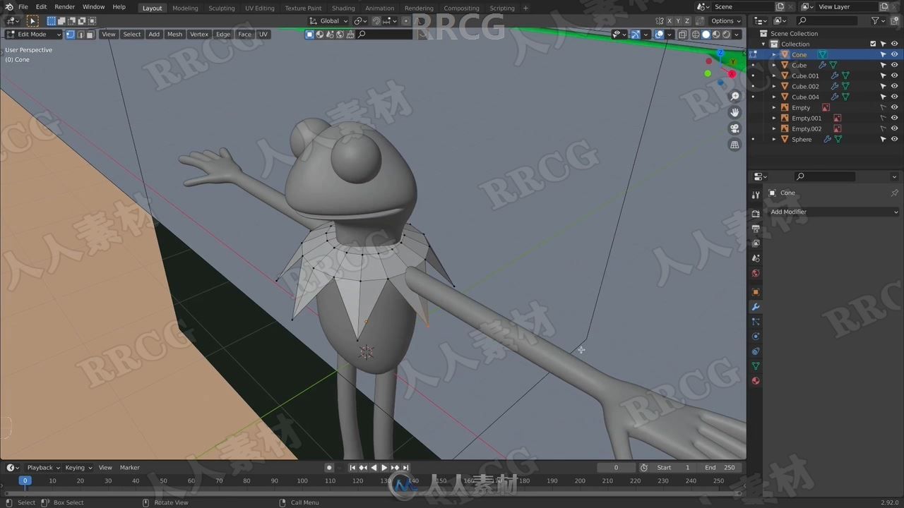Jump to the end frame button
The height and width of the screenshot is (508, 904).
click(405, 468)
